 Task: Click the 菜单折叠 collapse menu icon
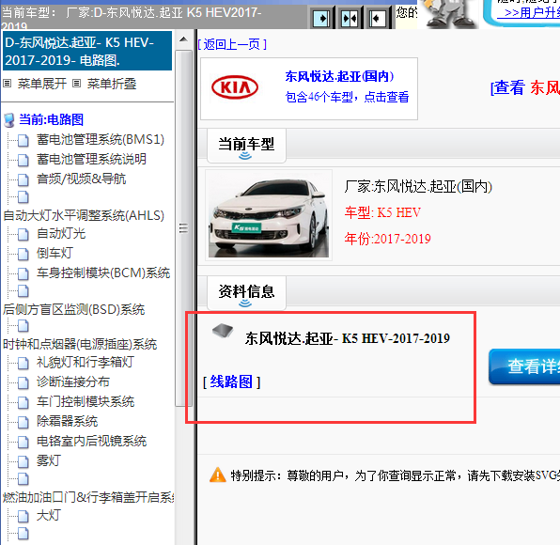point(76,84)
